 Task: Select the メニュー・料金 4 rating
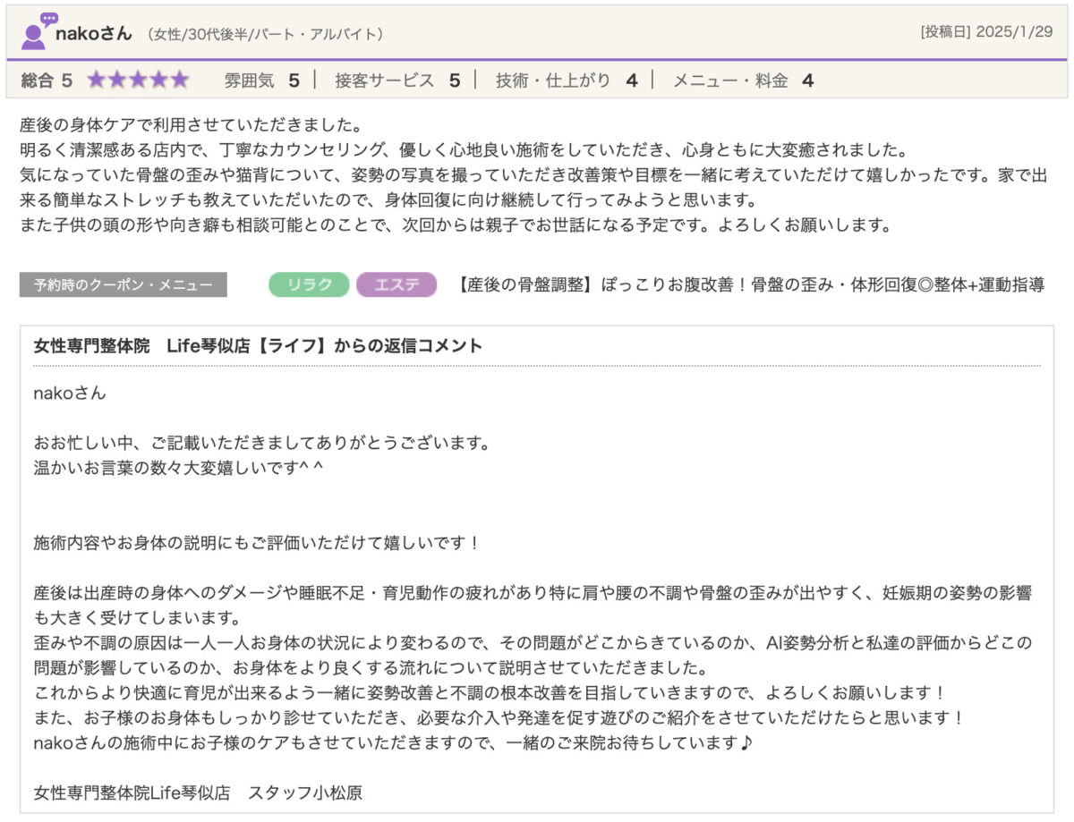(742, 81)
